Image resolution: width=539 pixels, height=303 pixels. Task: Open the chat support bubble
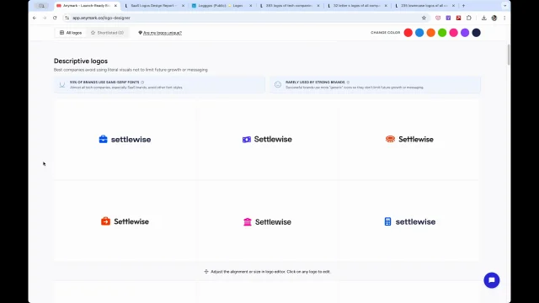(x=492, y=280)
